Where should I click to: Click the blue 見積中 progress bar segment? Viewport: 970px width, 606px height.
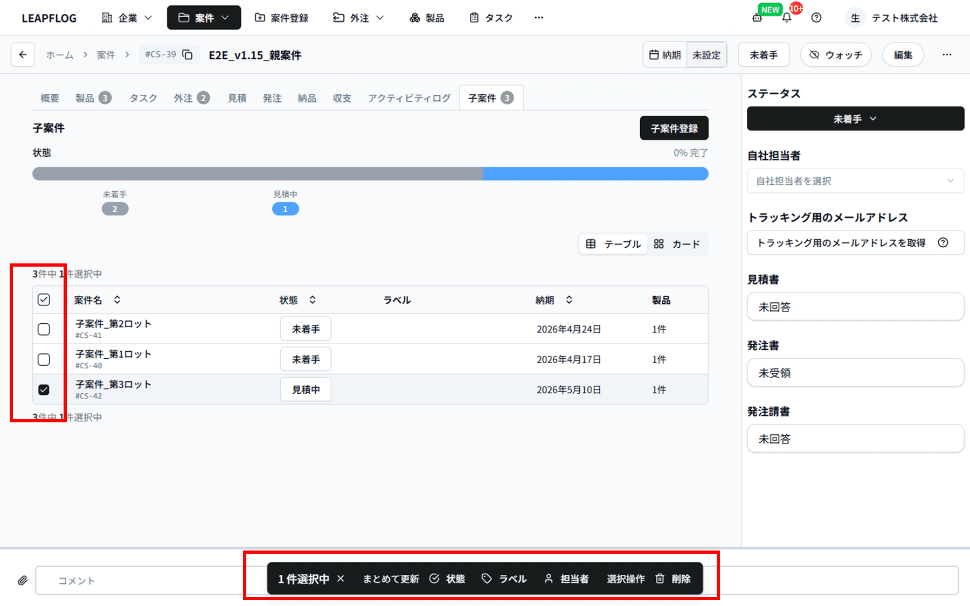point(595,173)
